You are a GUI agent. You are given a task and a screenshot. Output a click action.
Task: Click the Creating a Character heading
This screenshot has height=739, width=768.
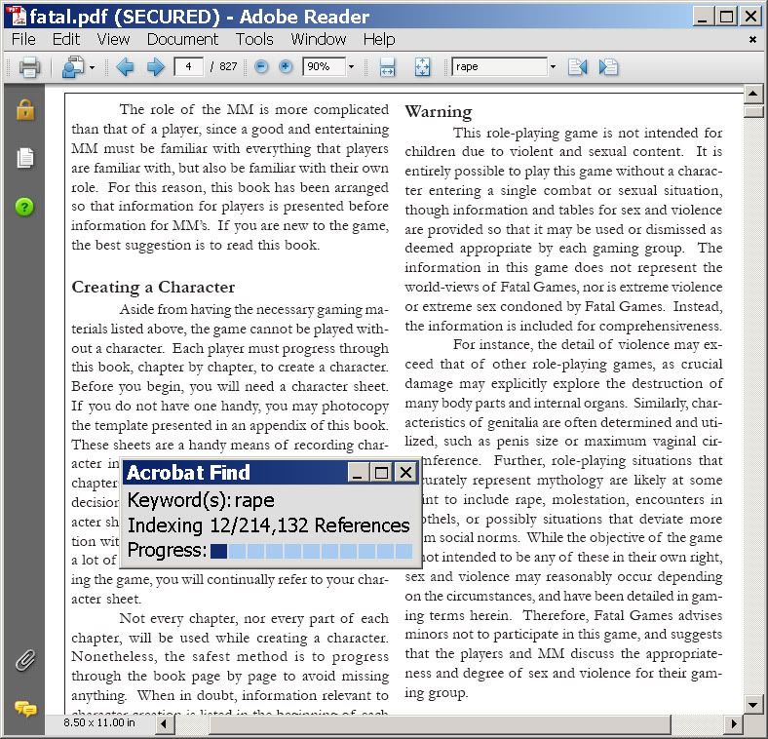click(x=153, y=288)
